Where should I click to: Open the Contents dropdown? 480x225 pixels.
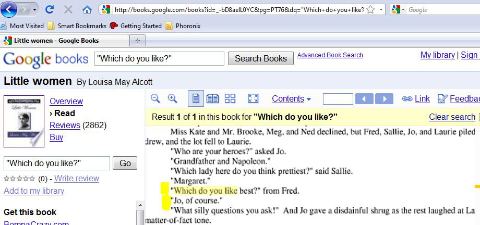coord(291,99)
